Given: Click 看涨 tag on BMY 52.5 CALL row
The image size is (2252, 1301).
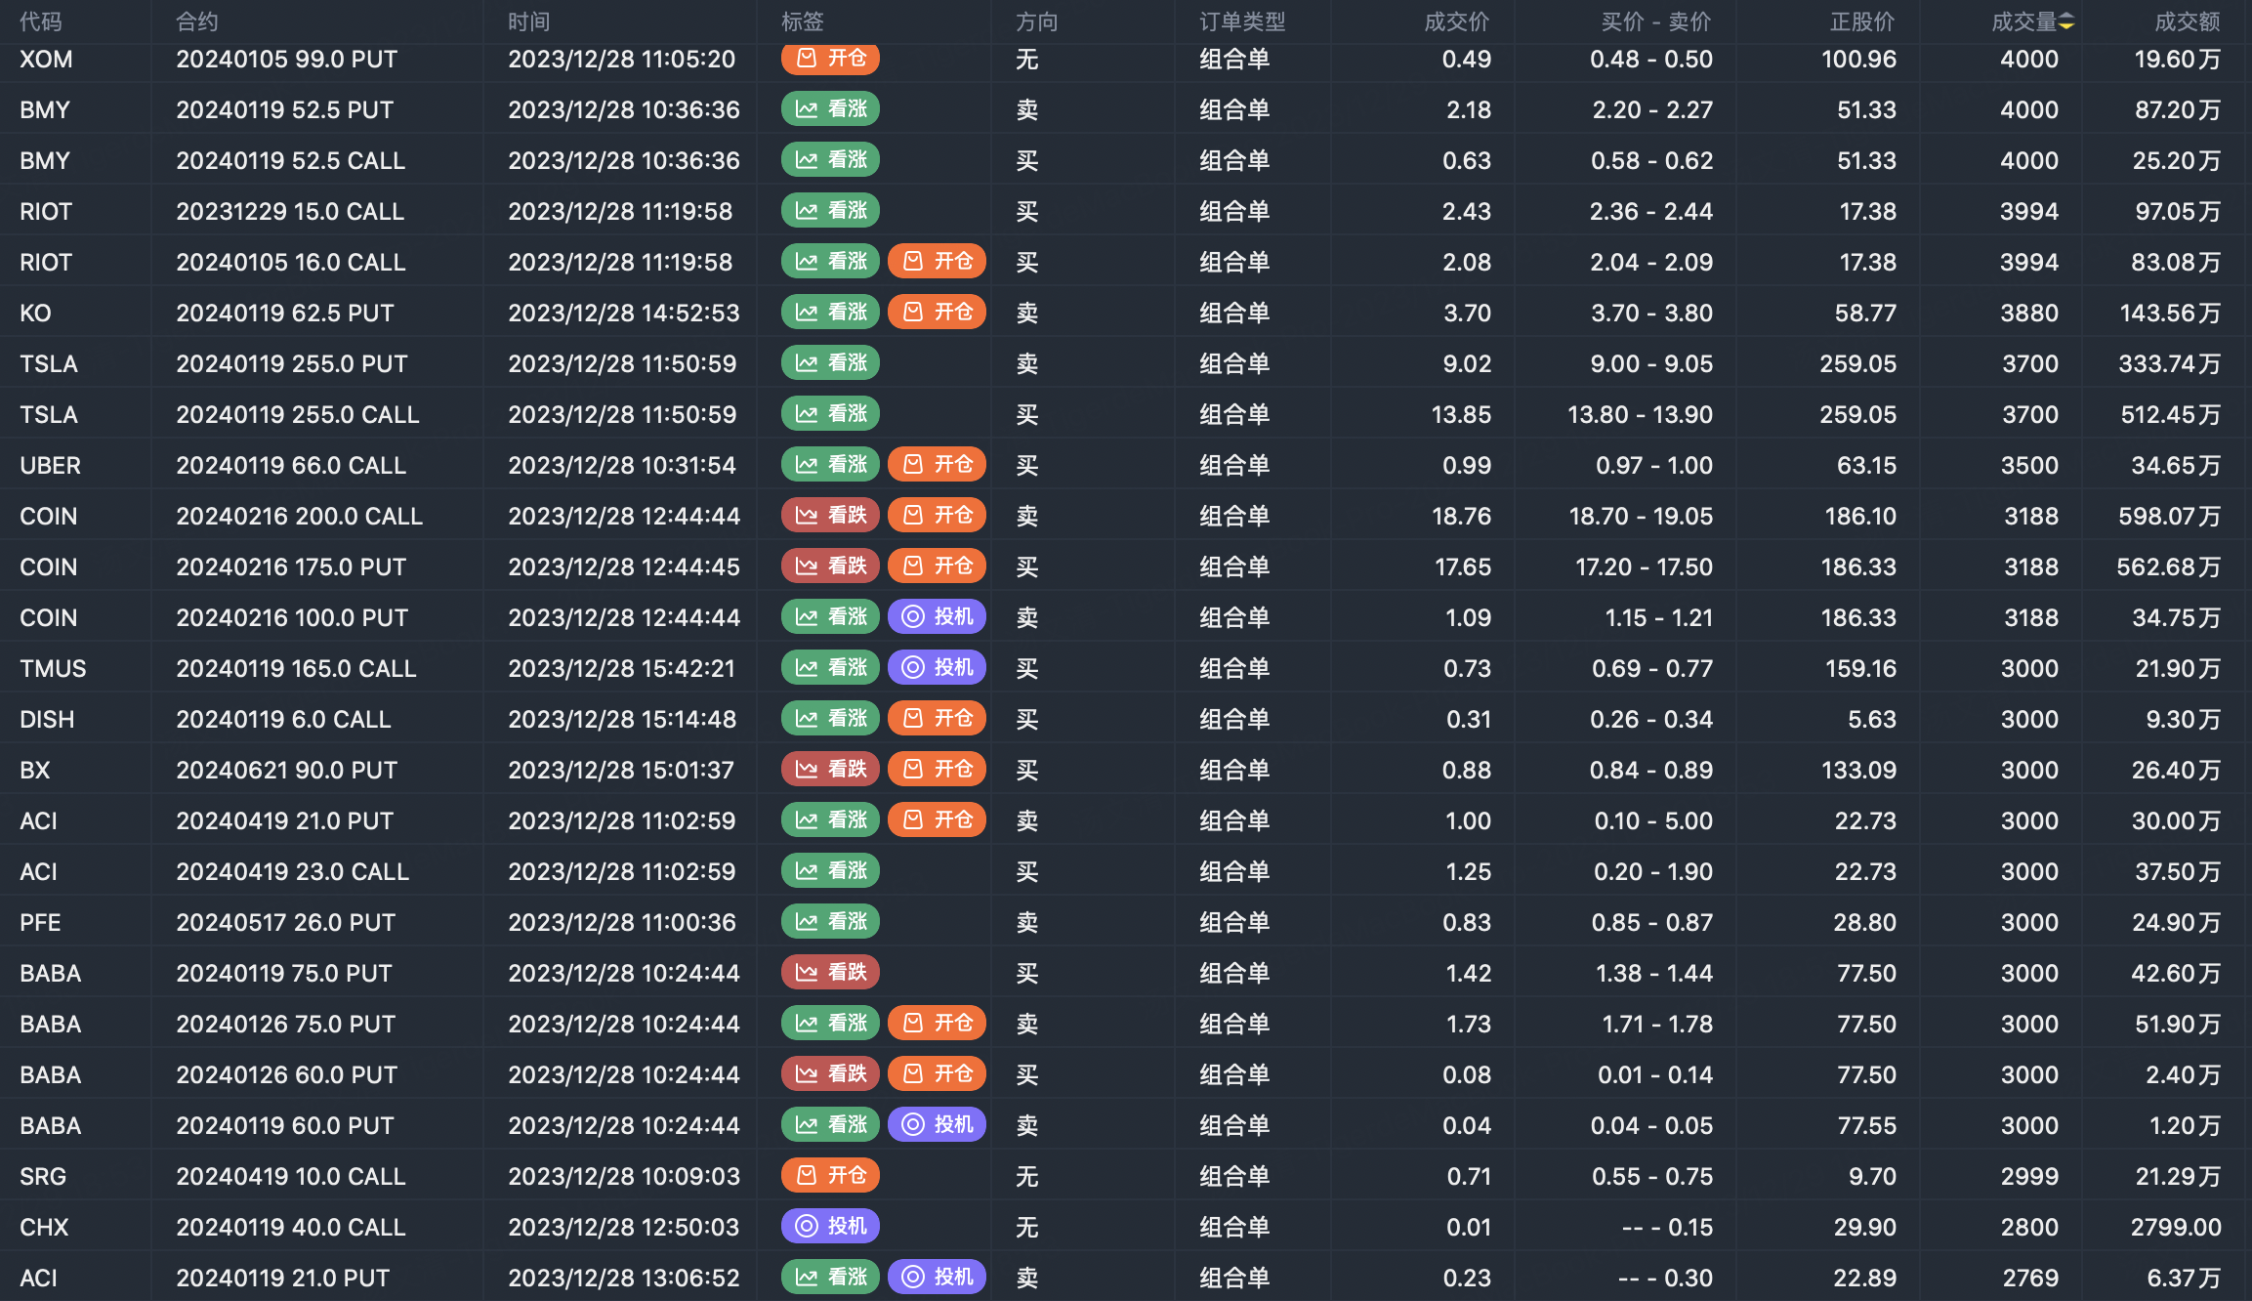Looking at the screenshot, I should point(830,159).
